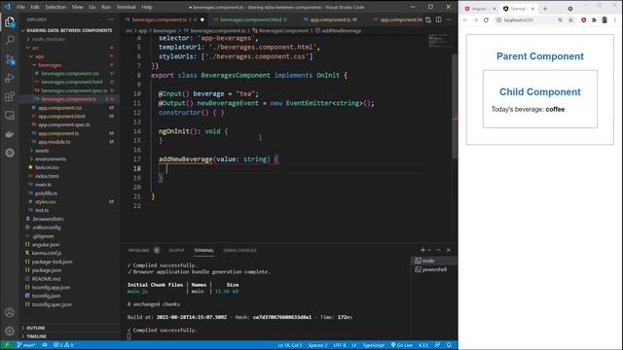The height and width of the screenshot is (350, 623).
Task: Open the Selection menu
Action: (55, 7)
